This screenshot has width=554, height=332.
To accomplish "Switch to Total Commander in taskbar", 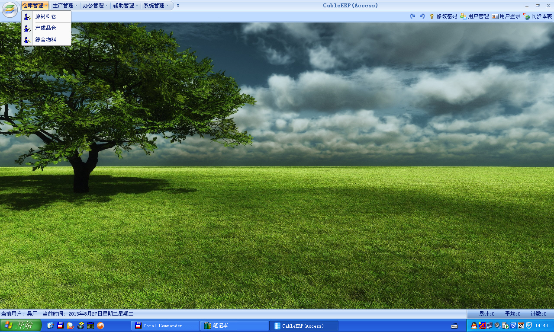I will [165, 326].
